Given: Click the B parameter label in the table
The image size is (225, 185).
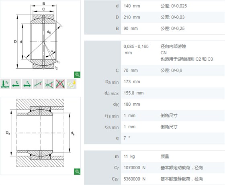Looking at the screenshot, I should (117, 29).
